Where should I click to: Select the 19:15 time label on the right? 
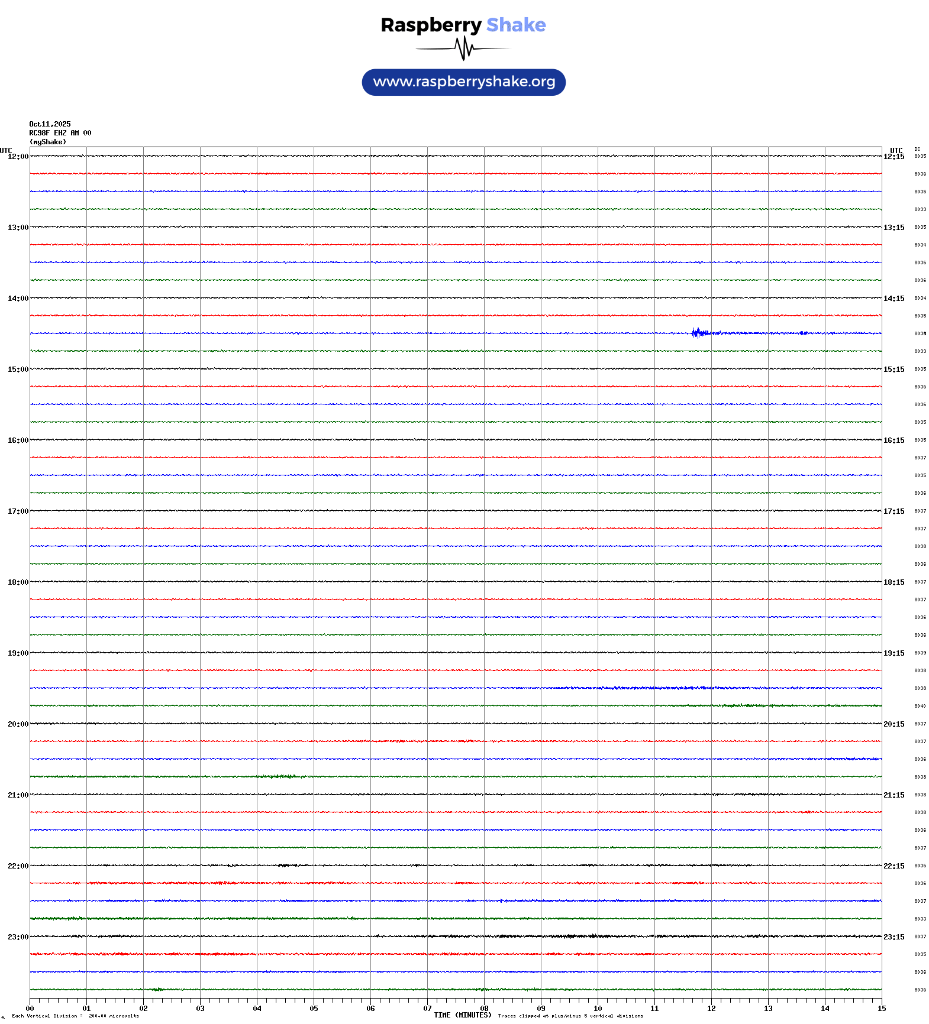pyautogui.click(x=893, y=653)
